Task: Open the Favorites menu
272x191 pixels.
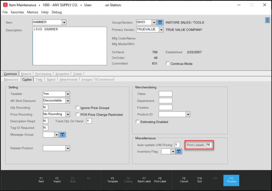Action: [17, 12]
